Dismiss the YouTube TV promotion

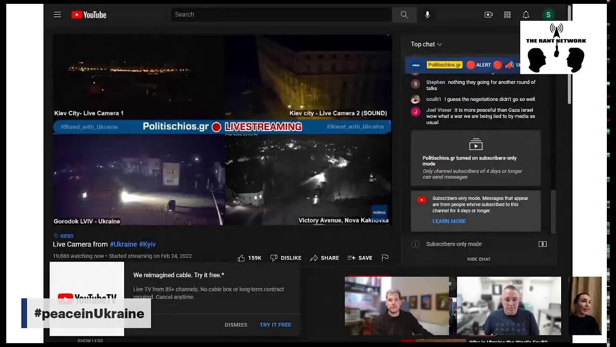pos(236,325)
